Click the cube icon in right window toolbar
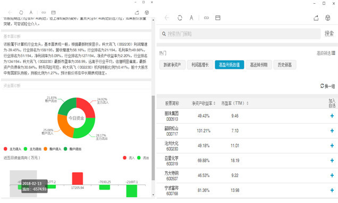 pyautogui.click(x=328, y=17)
